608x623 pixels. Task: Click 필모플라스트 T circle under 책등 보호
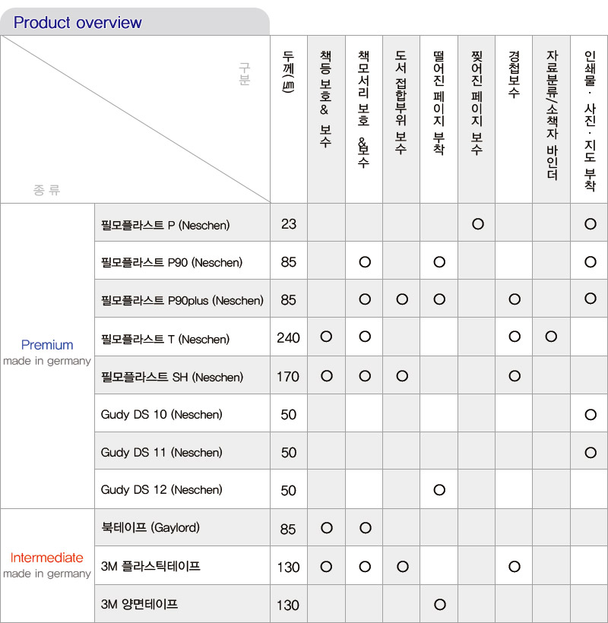tap(326, 337)
